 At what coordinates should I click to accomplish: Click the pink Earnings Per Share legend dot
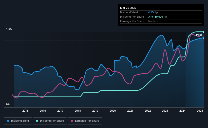[72, 121]
